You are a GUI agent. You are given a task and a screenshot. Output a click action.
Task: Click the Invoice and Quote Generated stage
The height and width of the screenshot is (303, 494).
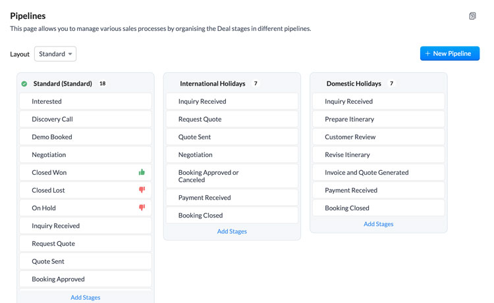point(378,173)
